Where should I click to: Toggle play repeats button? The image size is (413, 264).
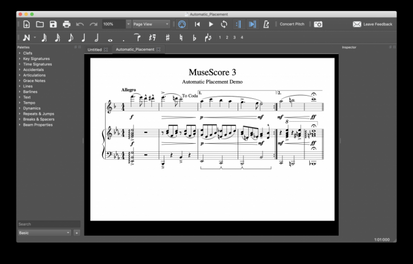pos(239,24)
